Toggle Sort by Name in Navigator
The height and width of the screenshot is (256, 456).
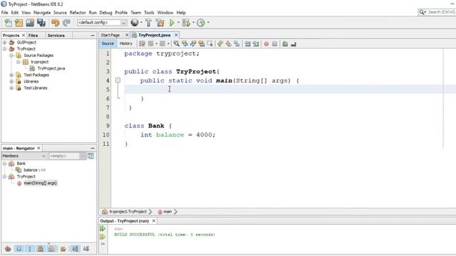click(75, 249)
